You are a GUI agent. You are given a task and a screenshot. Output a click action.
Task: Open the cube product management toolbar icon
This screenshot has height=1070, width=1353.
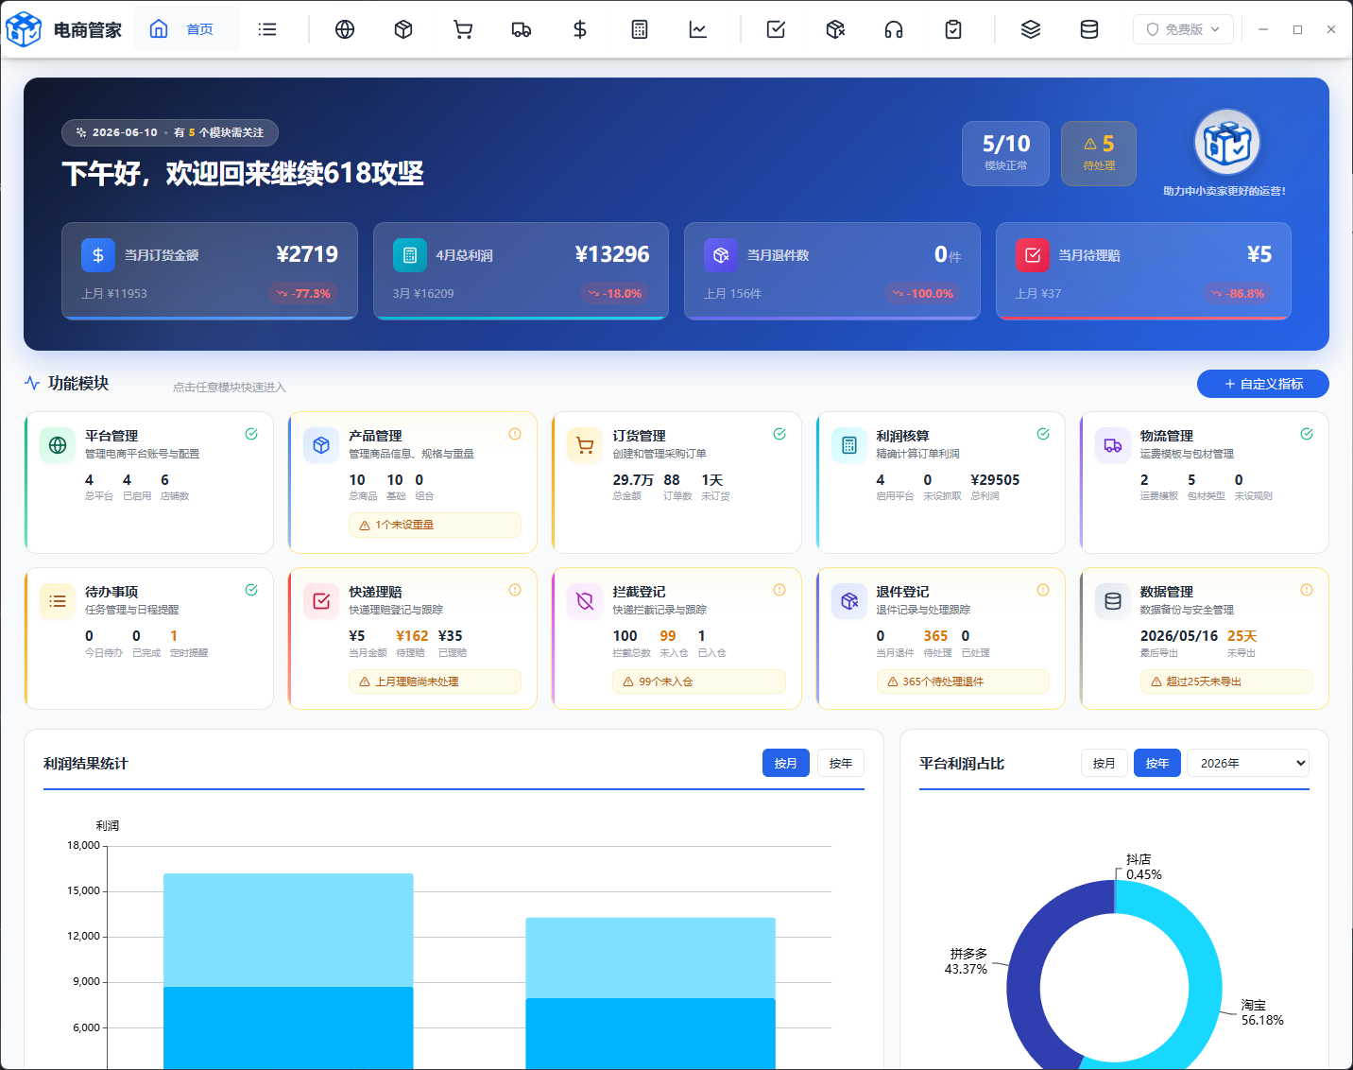pos(403,29)
